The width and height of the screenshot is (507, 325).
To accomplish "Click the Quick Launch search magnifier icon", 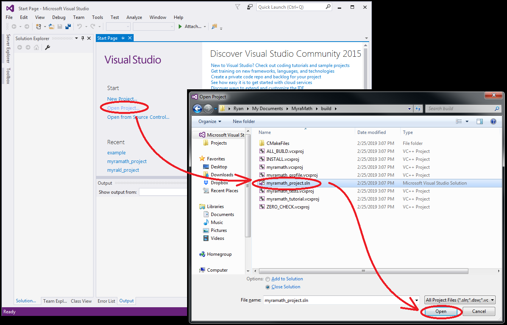I will (328, 7).
